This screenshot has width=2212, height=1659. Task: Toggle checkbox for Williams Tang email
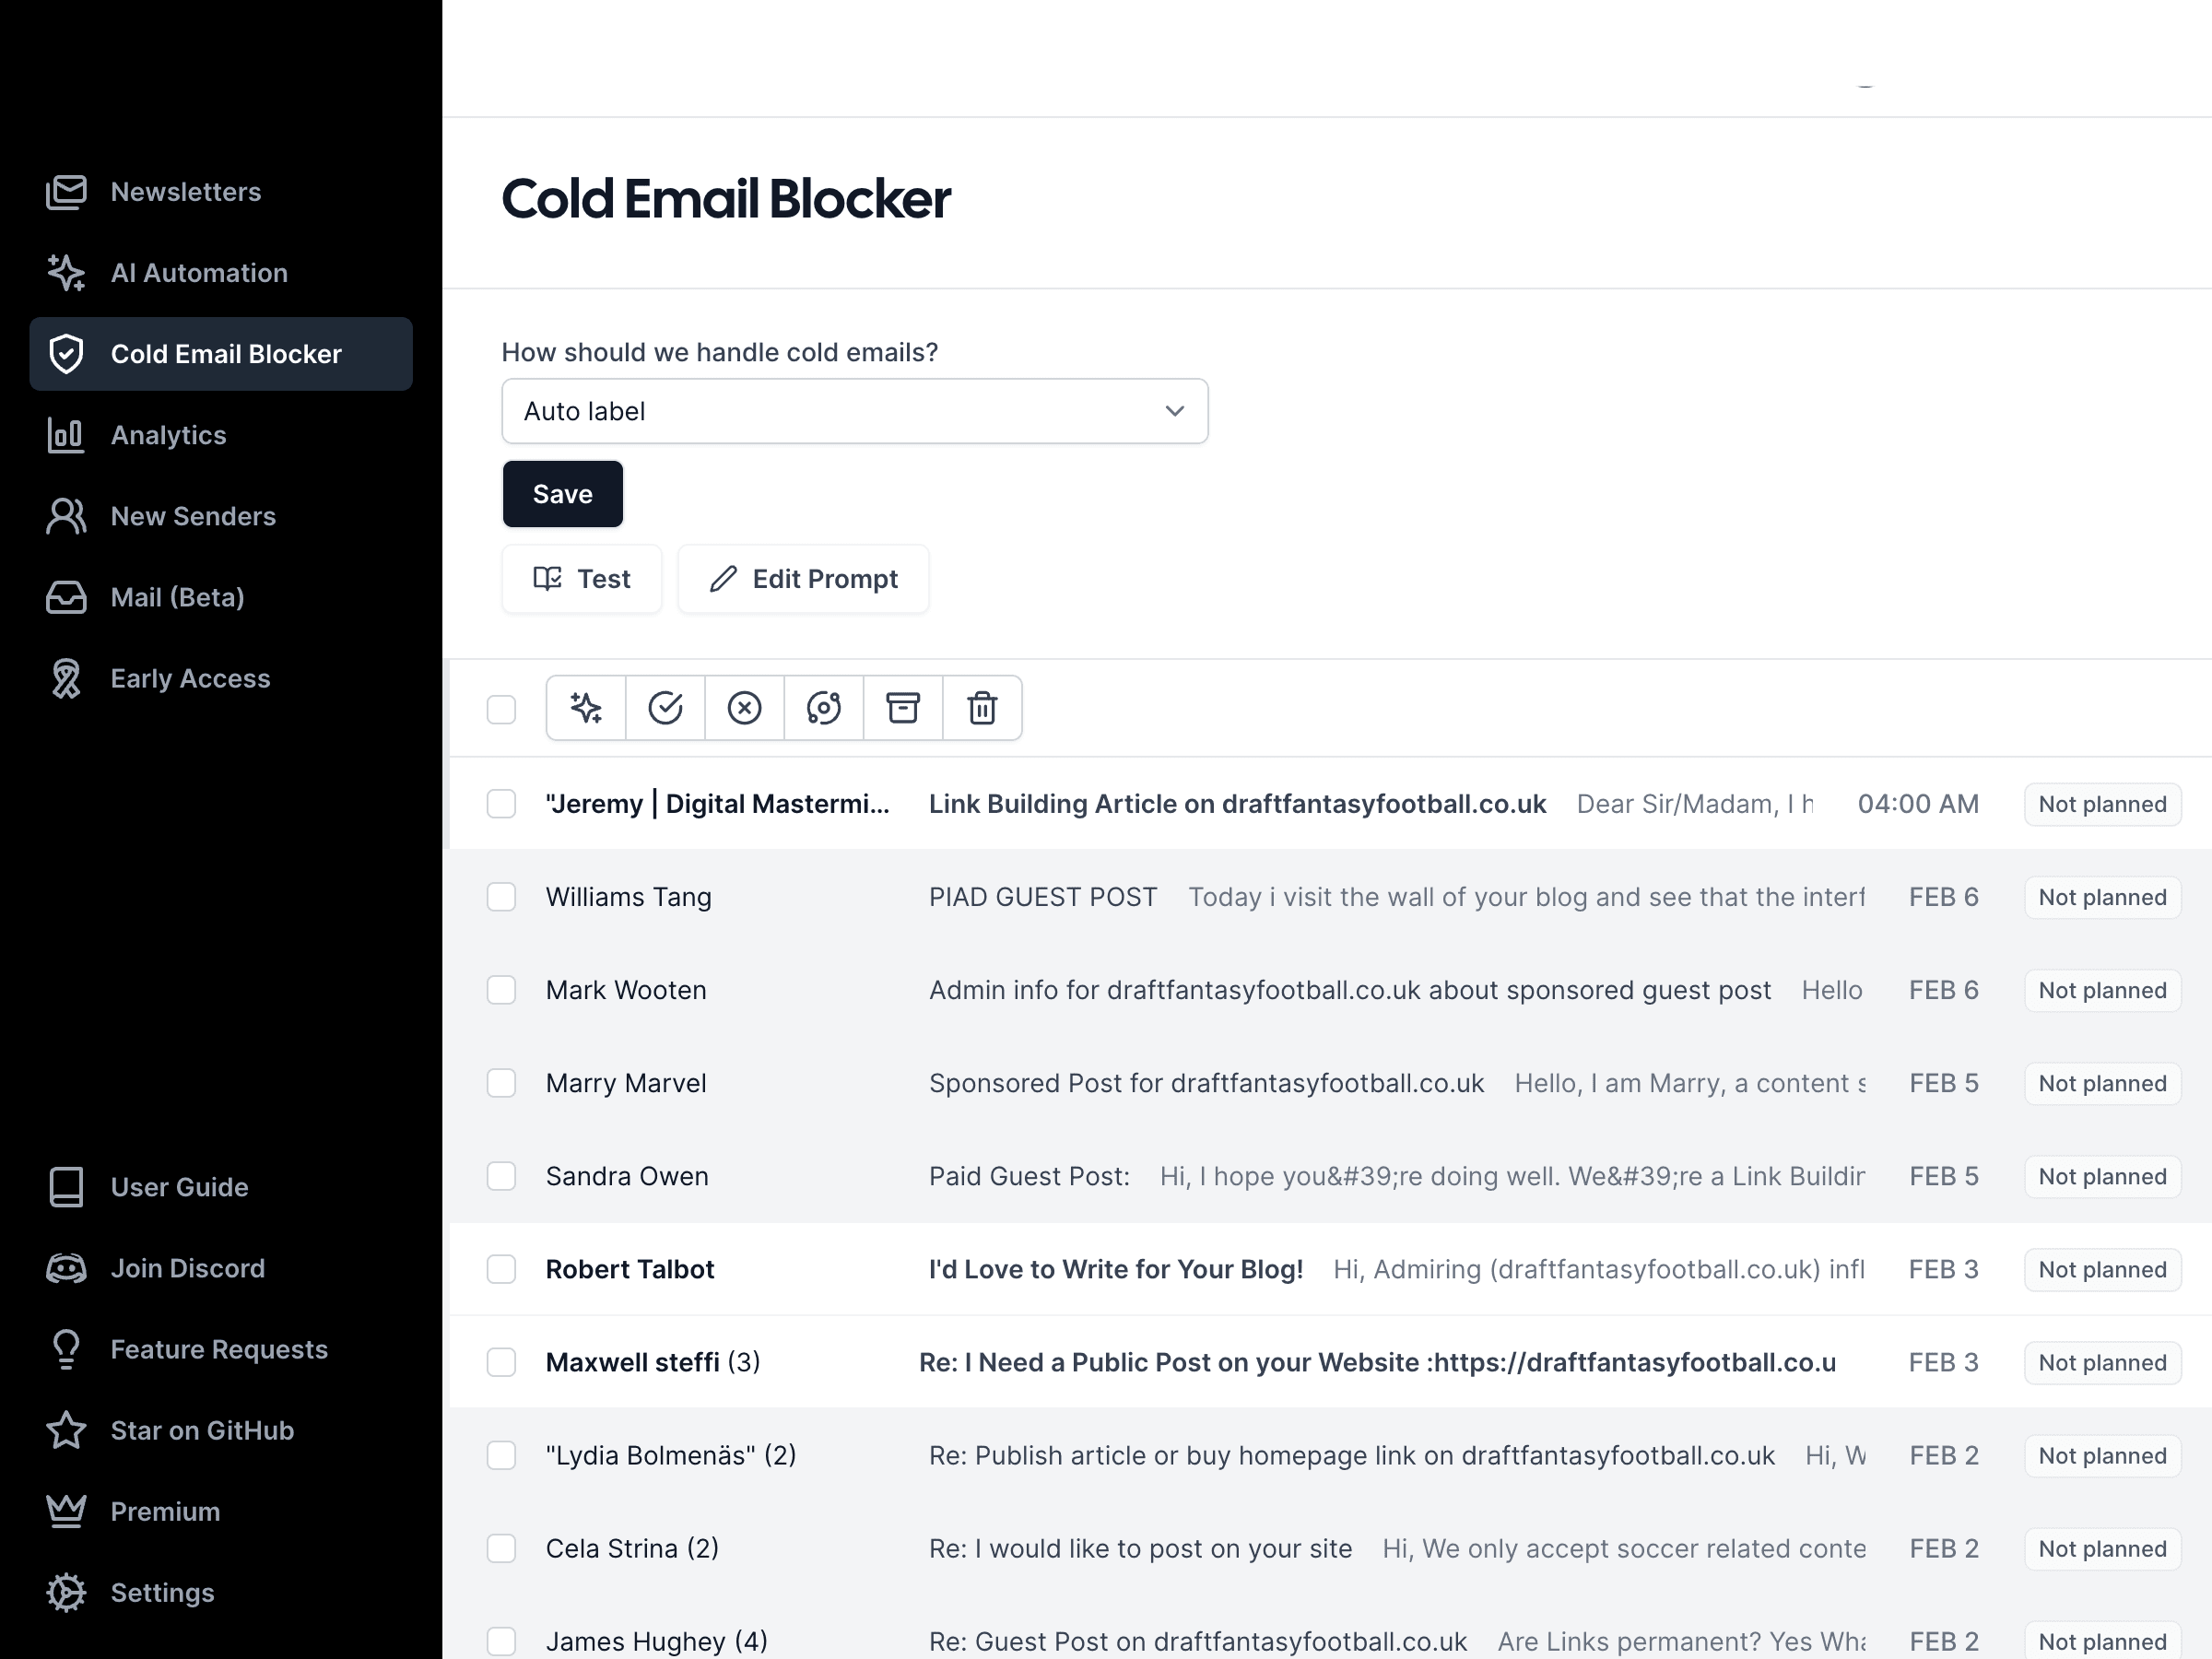[x=501, y=896]
